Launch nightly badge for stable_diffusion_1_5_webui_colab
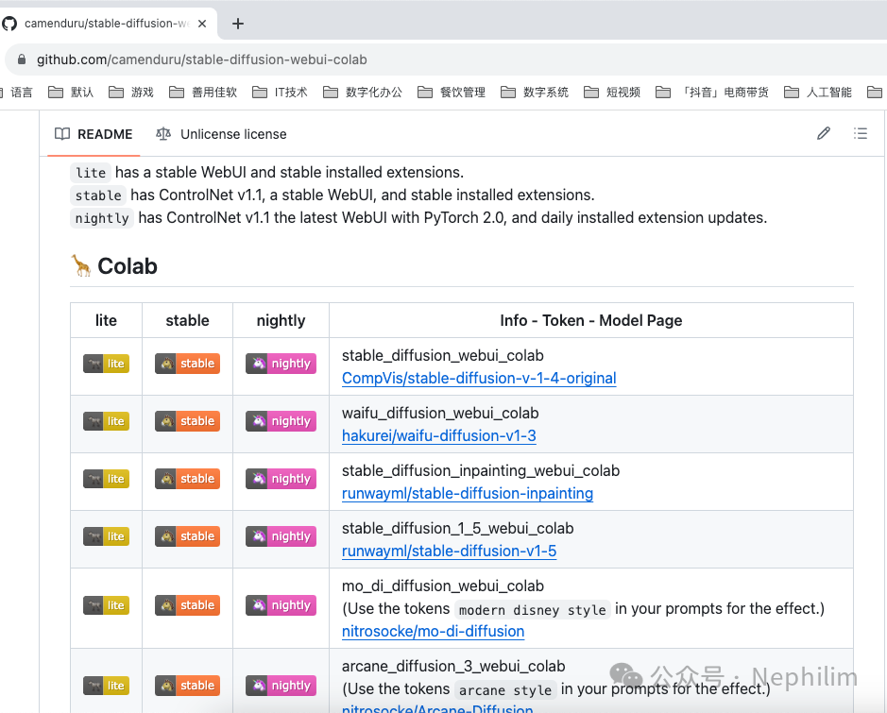The height and width of the screenshot is (713, 887). point(281,536)
